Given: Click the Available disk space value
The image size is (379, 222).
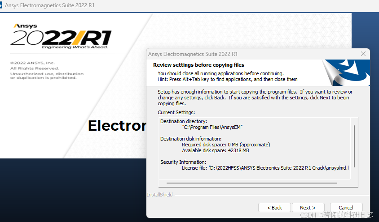Looking at the screenshot, I should (238, 150).
